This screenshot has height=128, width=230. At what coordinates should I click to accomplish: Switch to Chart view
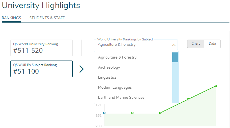point(196,44)
